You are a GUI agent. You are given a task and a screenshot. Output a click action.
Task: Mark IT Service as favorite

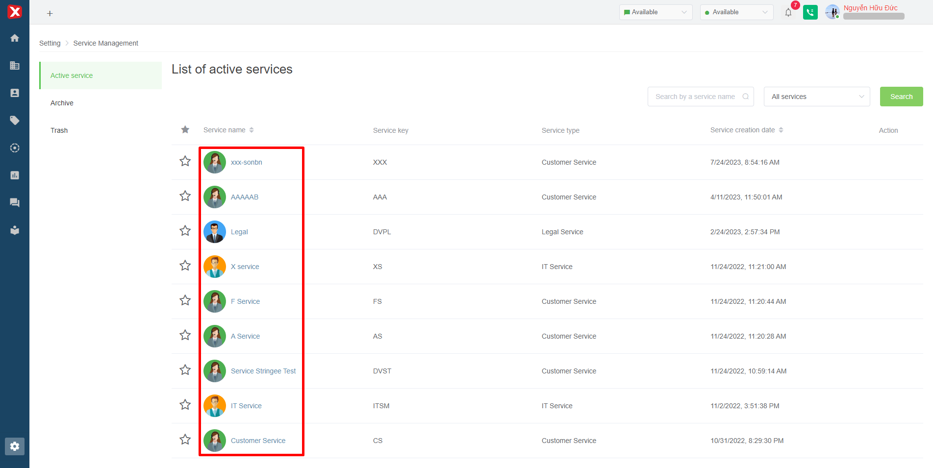click(x=185, y=405)
